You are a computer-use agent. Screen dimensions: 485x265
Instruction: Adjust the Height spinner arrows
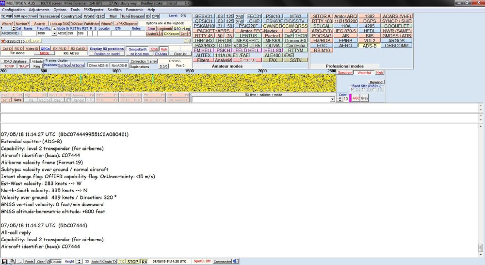pyautogui.click(x=79, y=262)
